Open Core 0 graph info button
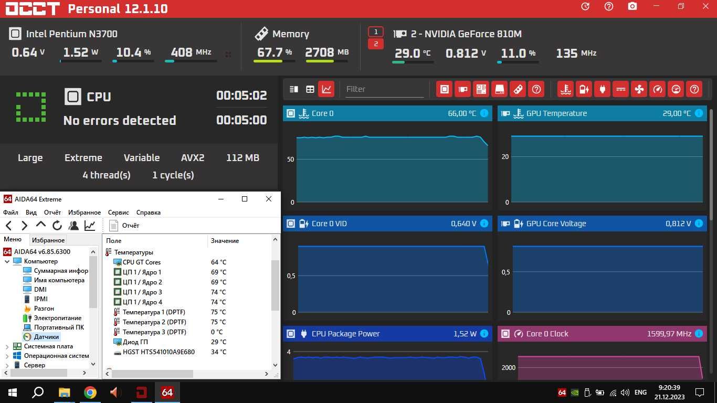717x403 pixels. [x=484, y=113]
